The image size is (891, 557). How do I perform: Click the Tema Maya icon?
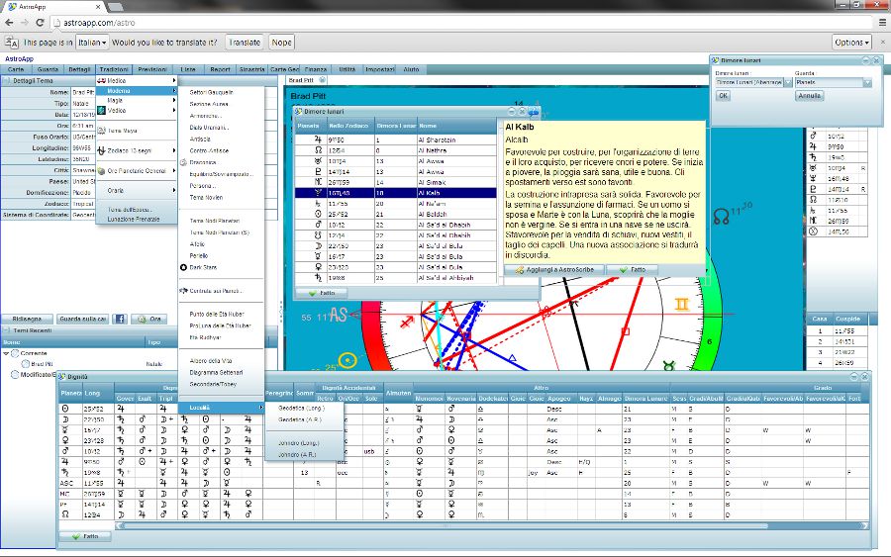click(101, 131)
